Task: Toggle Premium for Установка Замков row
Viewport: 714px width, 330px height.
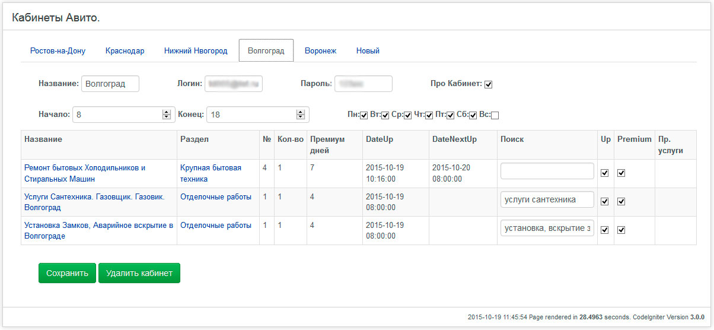Action: [x=621, y=230]
